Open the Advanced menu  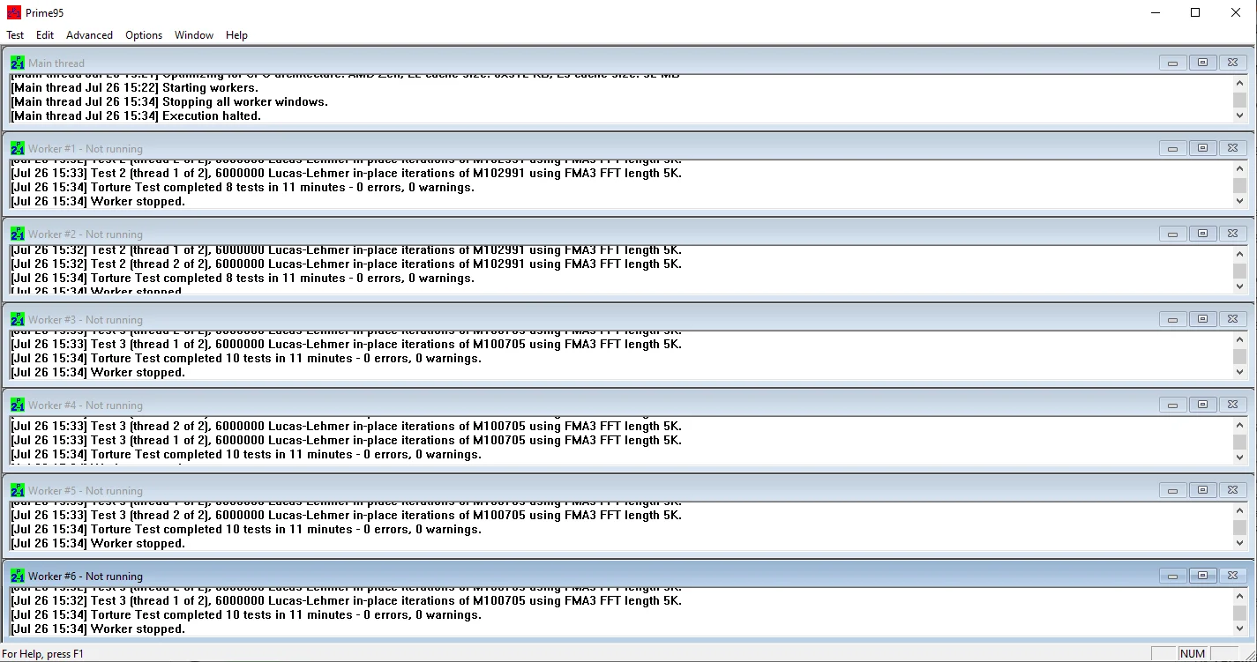click(x=89, y=35)
